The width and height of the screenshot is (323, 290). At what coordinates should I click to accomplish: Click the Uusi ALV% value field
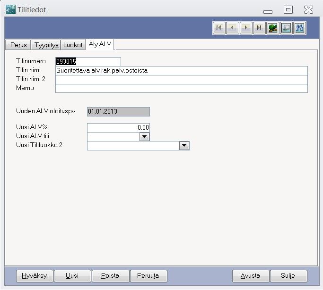tap(118, 127)
